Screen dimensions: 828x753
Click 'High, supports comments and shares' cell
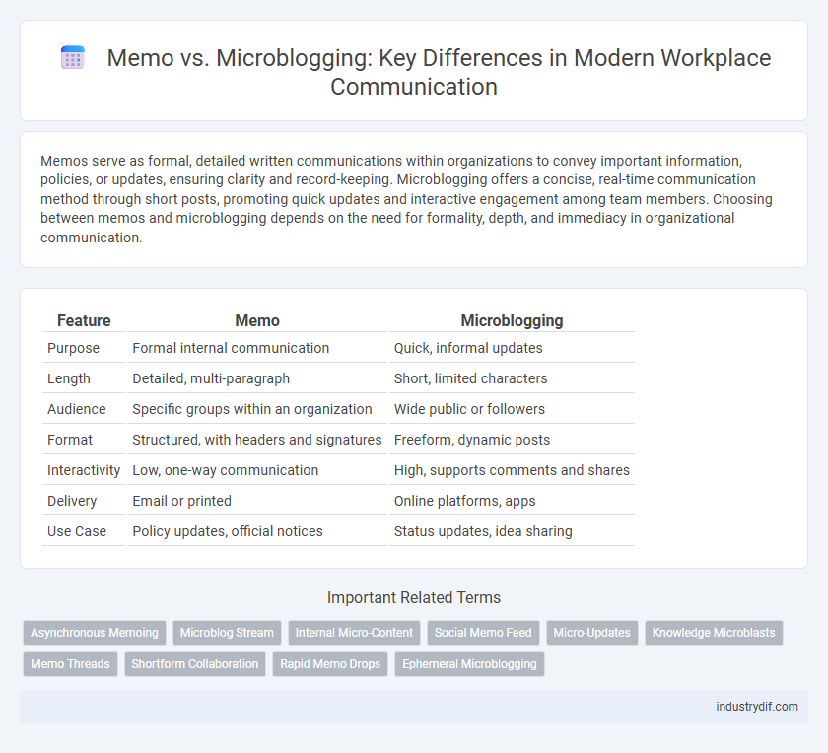[x=512, y=470]
